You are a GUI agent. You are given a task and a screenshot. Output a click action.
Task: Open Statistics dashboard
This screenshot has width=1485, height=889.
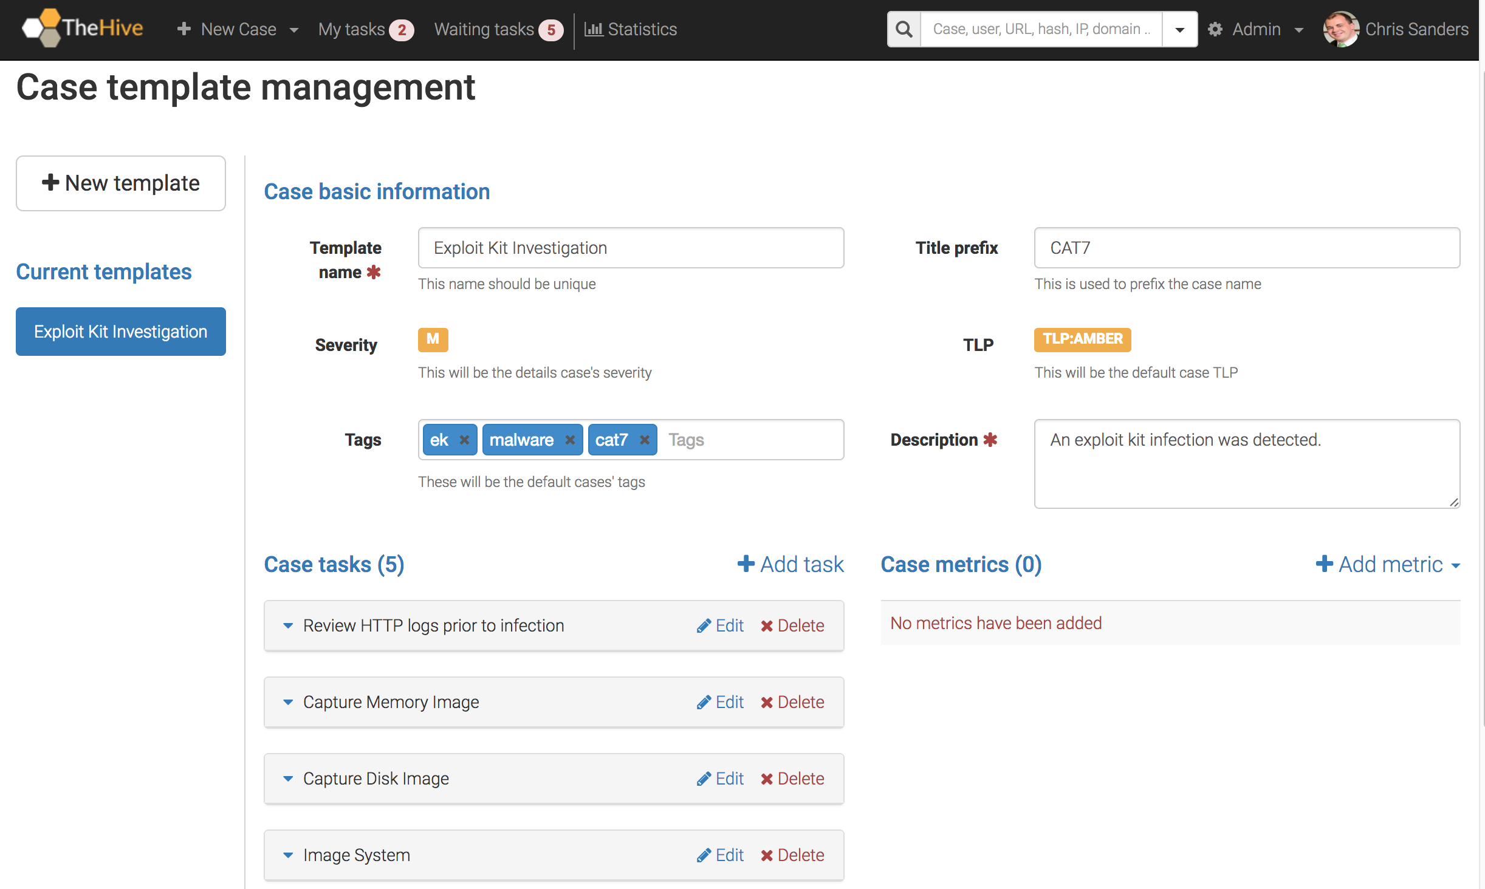point(633,30)
